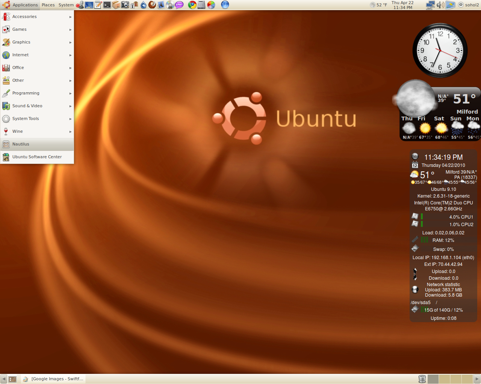This screenshot has height=384, width=481.
Task: Open the Trash icon in bottom panel
Action: [422, 379]
